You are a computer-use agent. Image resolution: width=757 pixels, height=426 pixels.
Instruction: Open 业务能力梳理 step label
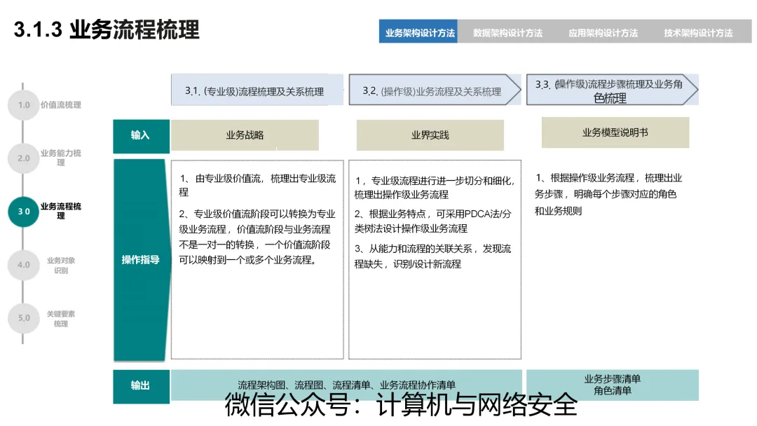(x=61, y=158)
